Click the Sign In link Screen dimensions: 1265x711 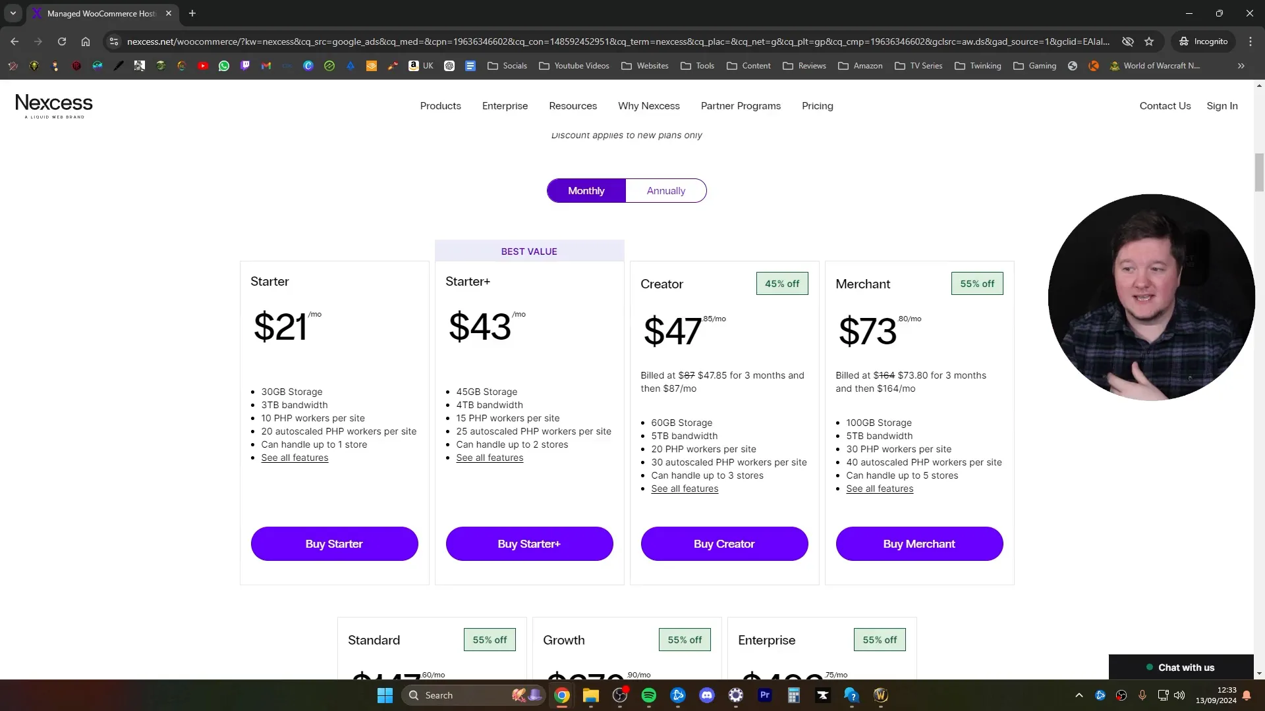tap(1222, 106)
